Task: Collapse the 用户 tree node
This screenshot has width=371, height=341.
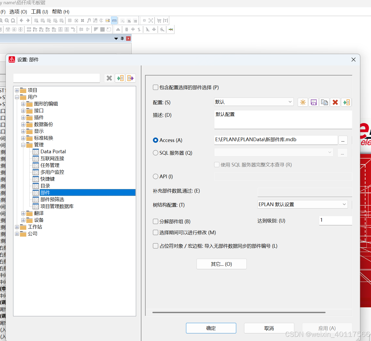Action: [17, 97]
